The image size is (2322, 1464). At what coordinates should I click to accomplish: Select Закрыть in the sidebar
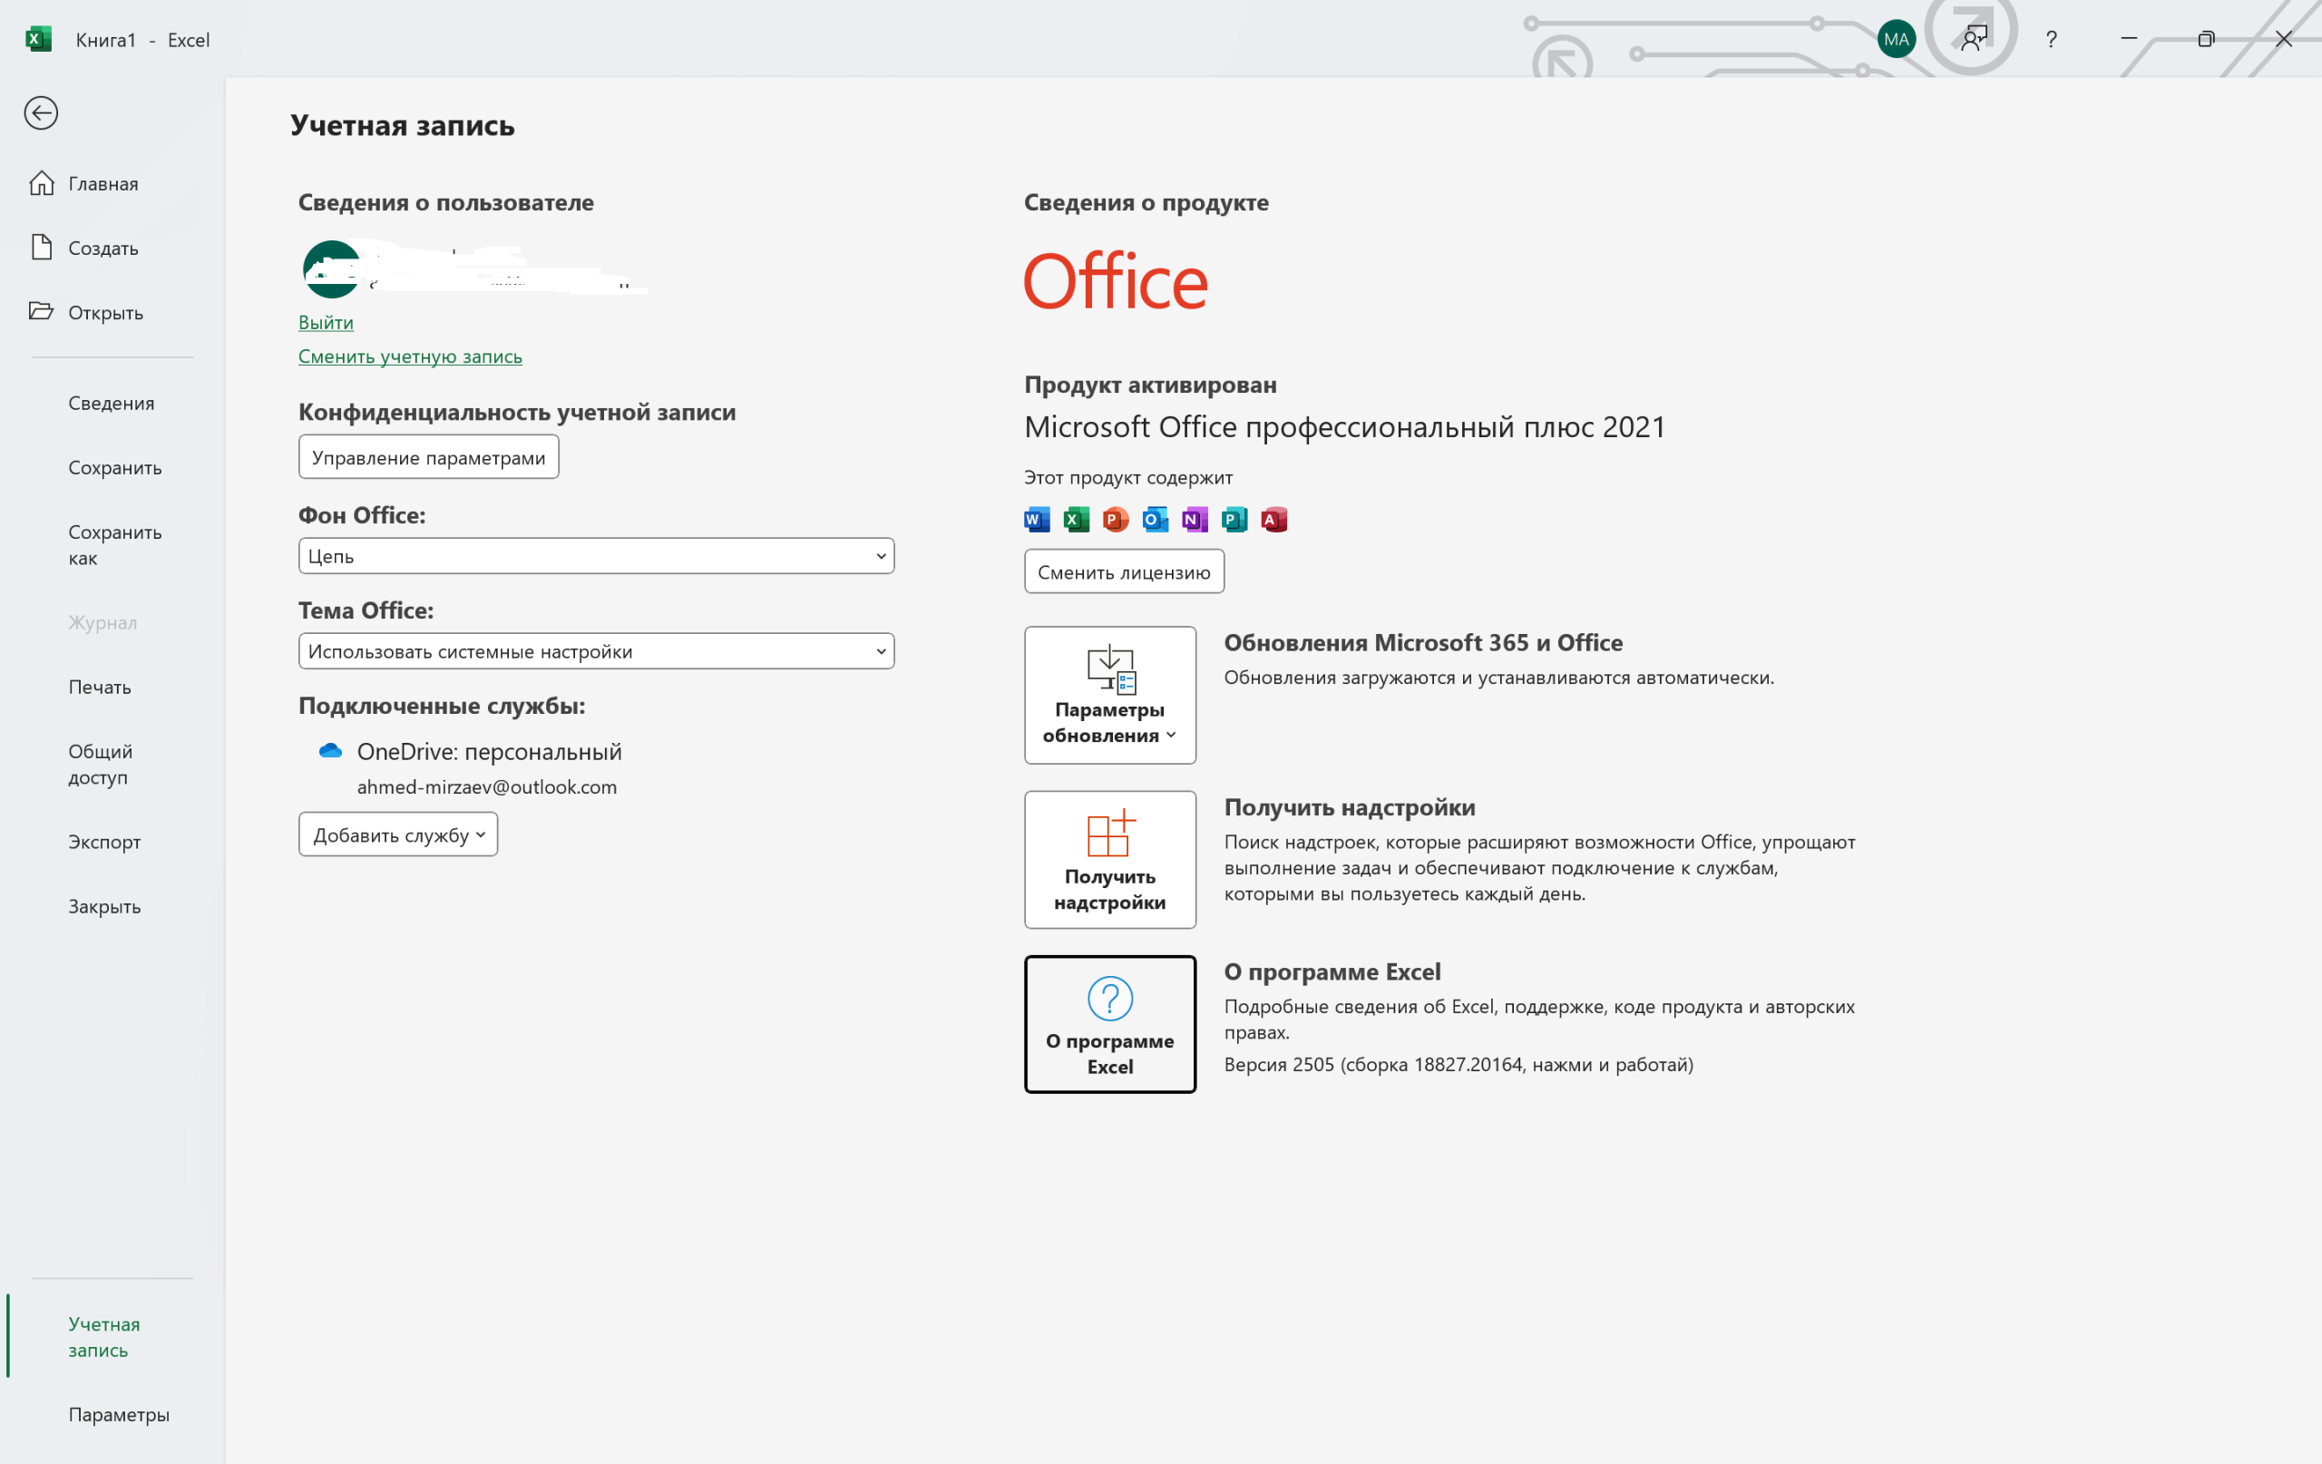104,906
